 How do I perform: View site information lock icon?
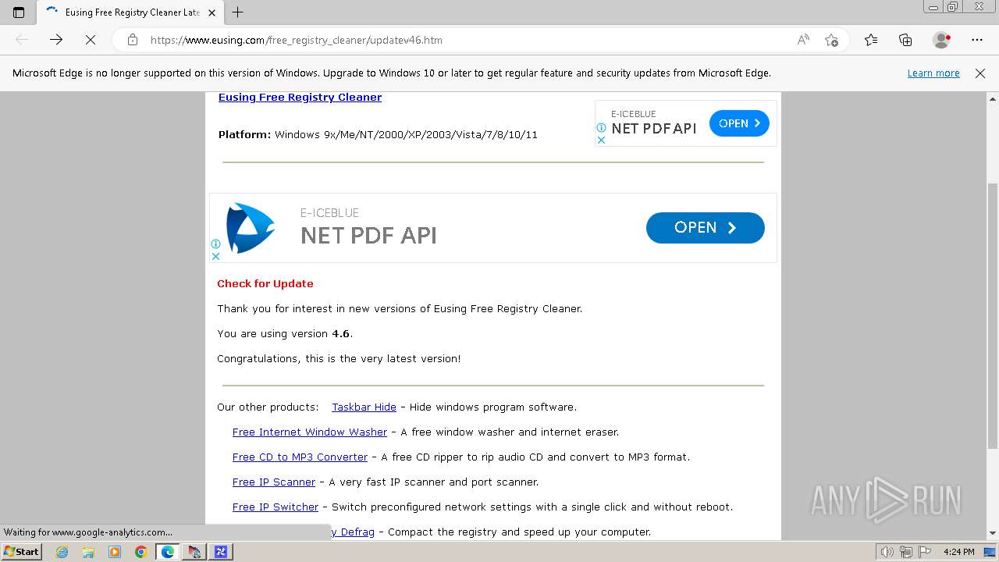(x=133, y=40)
